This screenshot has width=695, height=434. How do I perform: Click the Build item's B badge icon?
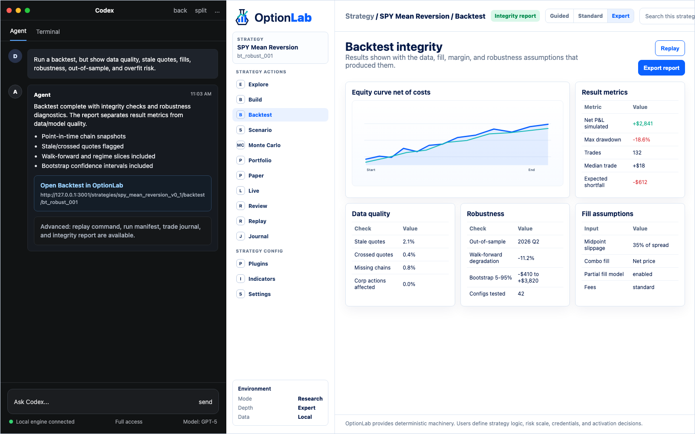(241, 99)
